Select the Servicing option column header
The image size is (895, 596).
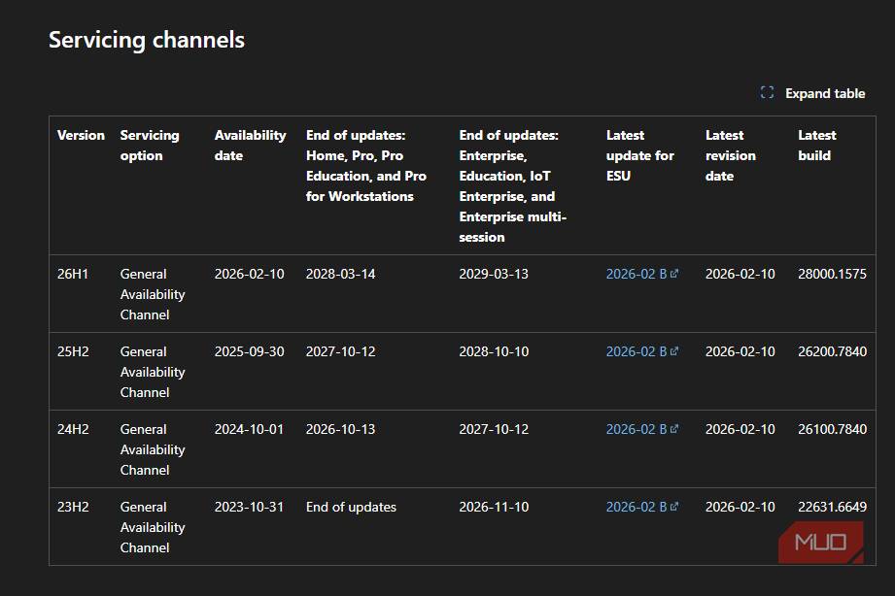tap(150, 146)
